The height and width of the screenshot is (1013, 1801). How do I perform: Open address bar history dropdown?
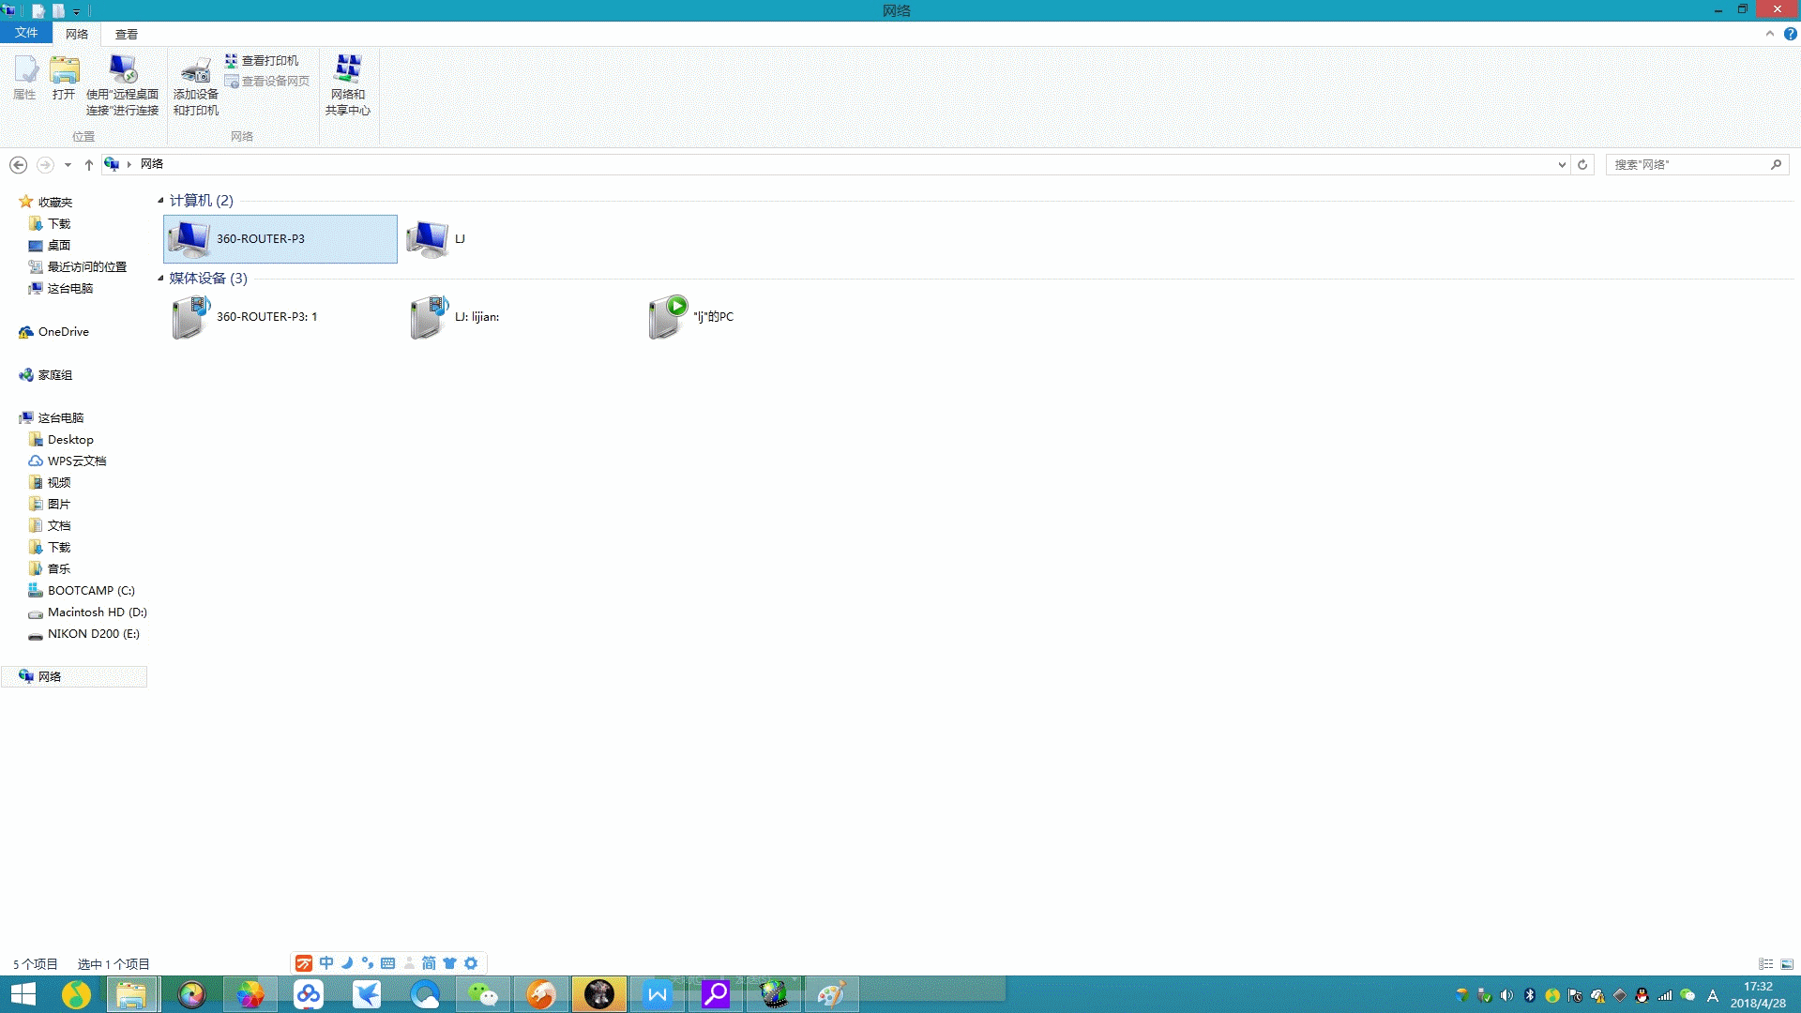[1562, 164]
